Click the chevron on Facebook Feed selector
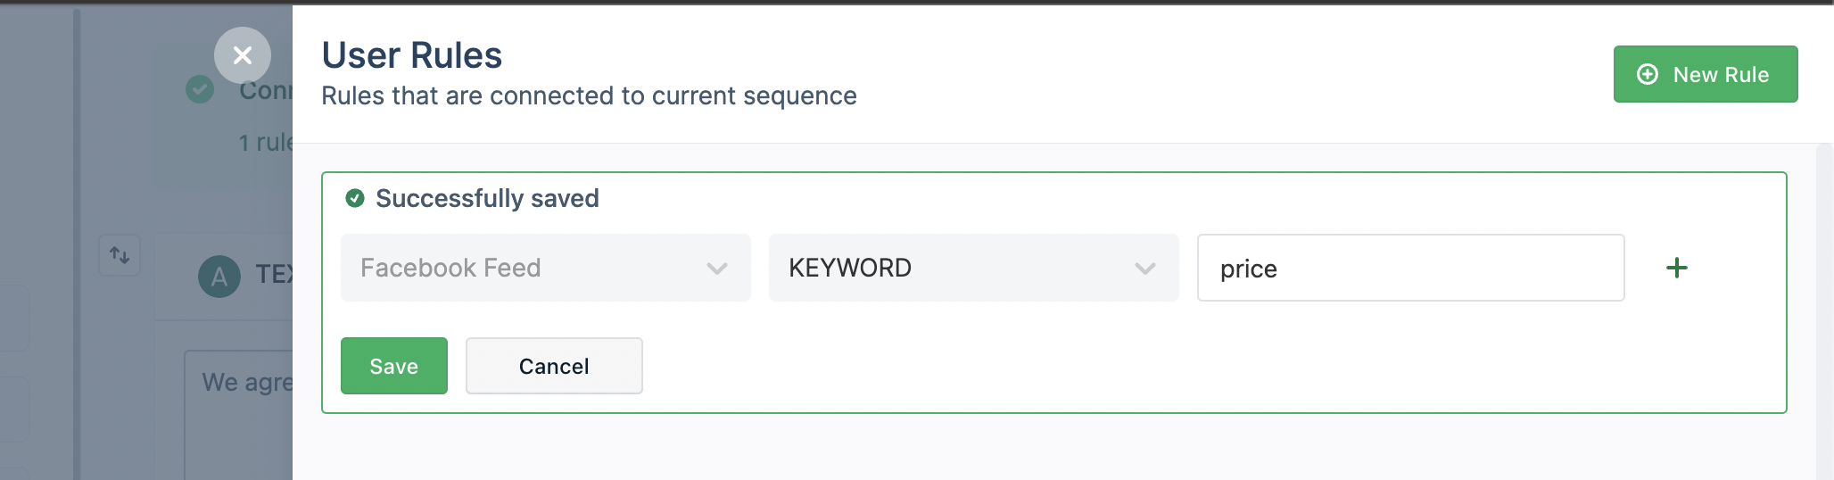The width and height of the screenshot is (1834, 480). point(716,269)
